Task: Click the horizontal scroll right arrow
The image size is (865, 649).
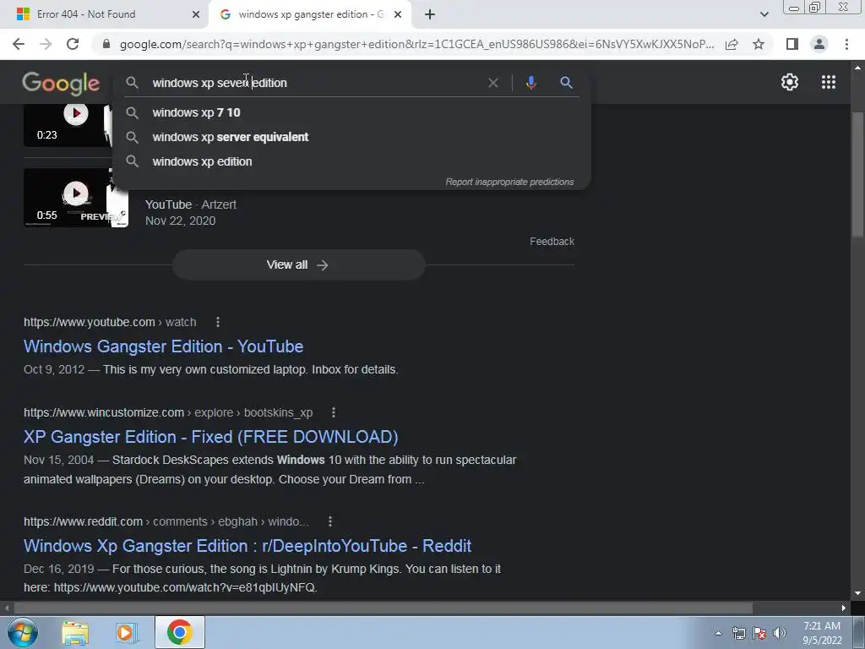Action: pos(844,608)
